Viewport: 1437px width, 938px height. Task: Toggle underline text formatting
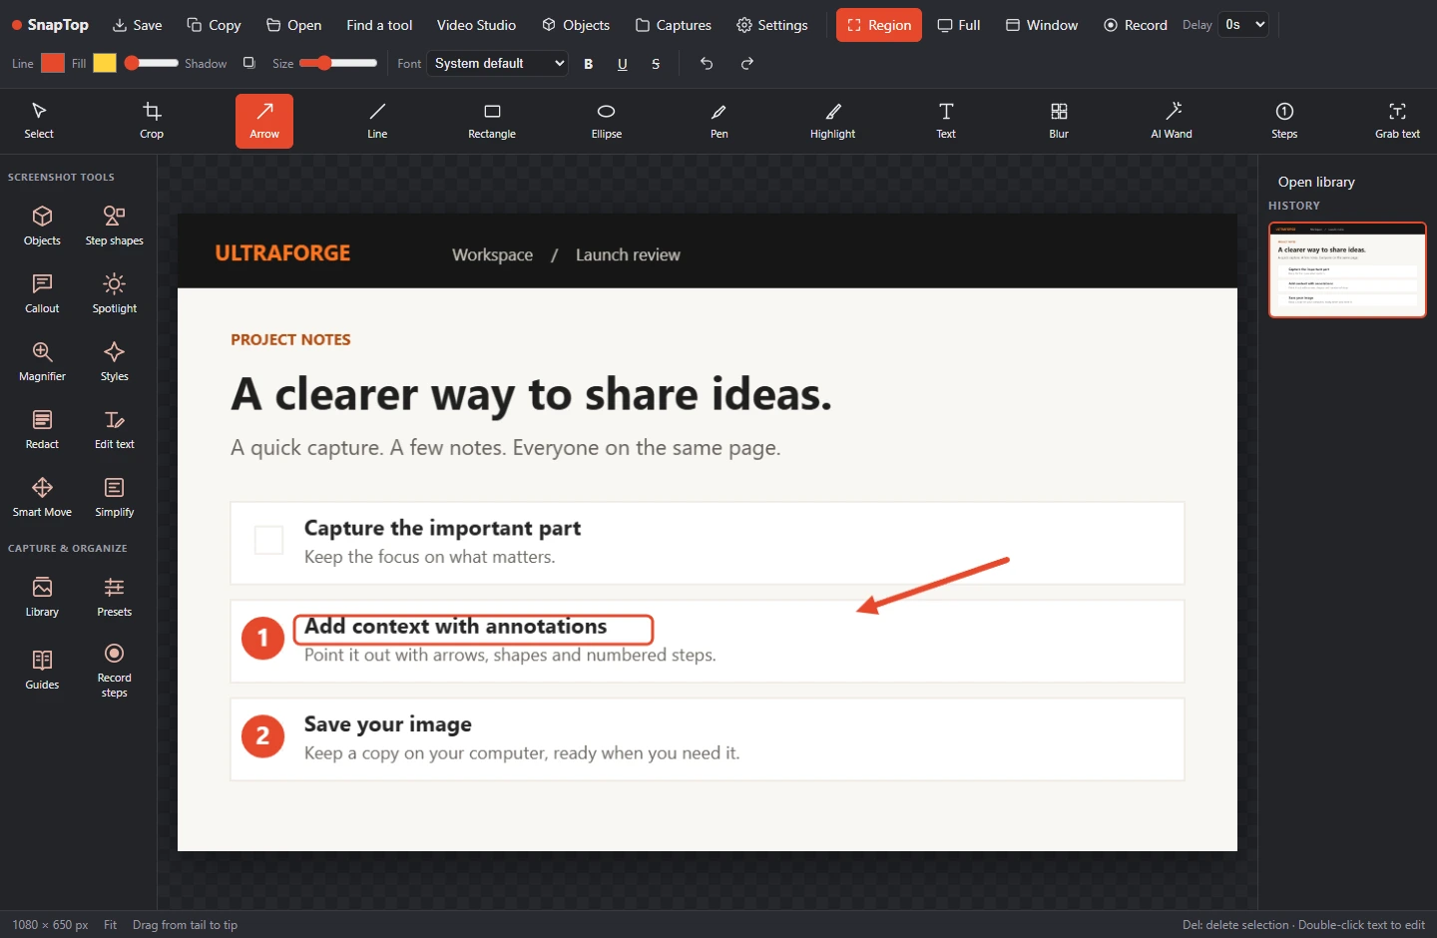click(x=623, y=64)
